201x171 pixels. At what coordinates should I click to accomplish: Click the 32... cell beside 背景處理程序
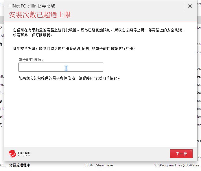tap(2, 165)
